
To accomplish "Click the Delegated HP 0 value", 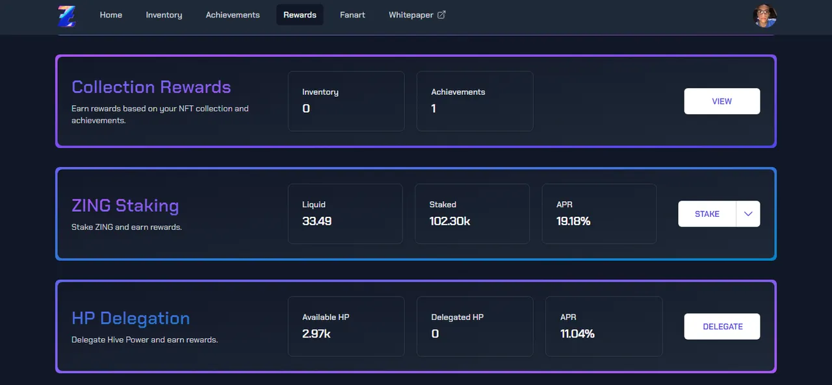I will (x=435, y=334).
